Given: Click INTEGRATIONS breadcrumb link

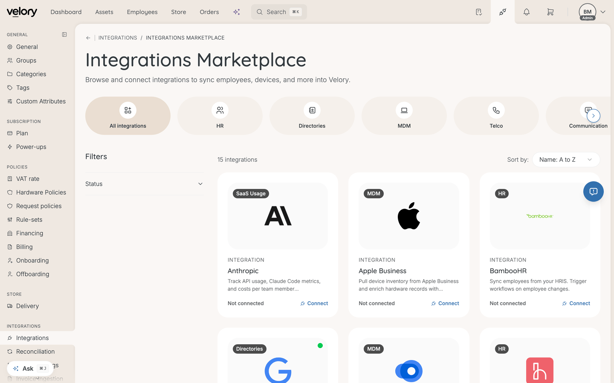Looking at the screenshot, I should click(x=118, y=38).
